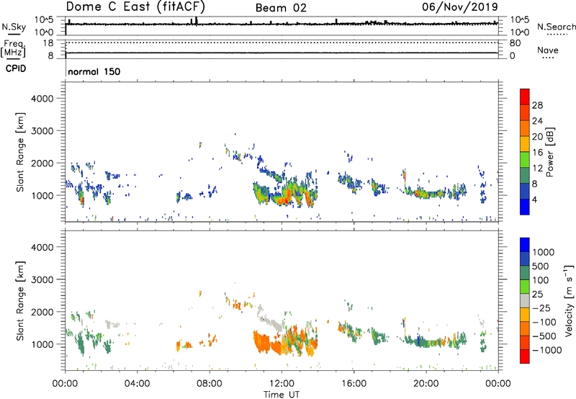The height and width of the screenshot is (399, 576).
Task: Select the 'normal 150' CPID entry
Action: pyautogui.click(x=94, y=71)
